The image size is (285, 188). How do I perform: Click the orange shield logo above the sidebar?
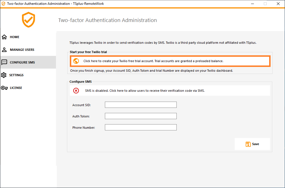pyautogui.click(x=28, y=20)
